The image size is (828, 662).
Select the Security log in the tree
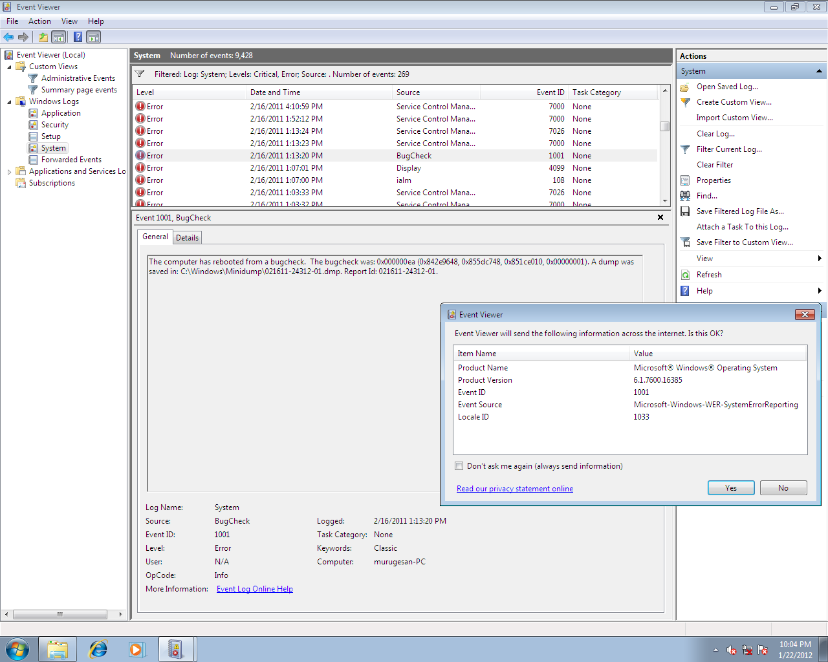pyautogui.click(x=55, y=125)
